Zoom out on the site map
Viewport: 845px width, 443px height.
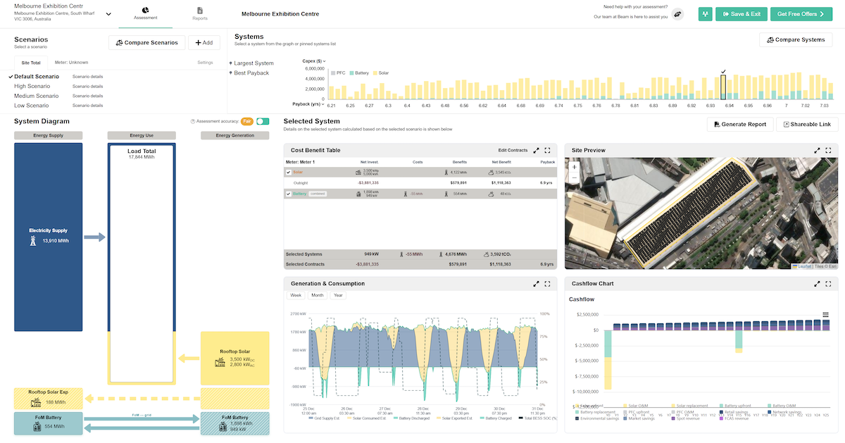pyautogui.click(x=575, y=178)
